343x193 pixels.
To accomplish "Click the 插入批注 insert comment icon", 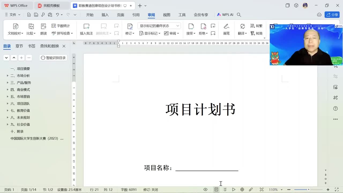I will [86, 26].
